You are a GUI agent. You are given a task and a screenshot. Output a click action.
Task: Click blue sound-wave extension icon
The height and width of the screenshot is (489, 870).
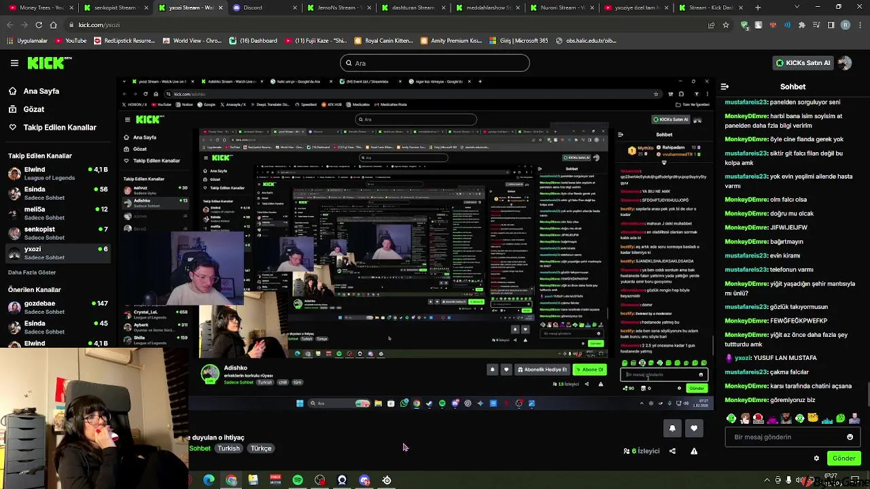[x=787, y=25]
